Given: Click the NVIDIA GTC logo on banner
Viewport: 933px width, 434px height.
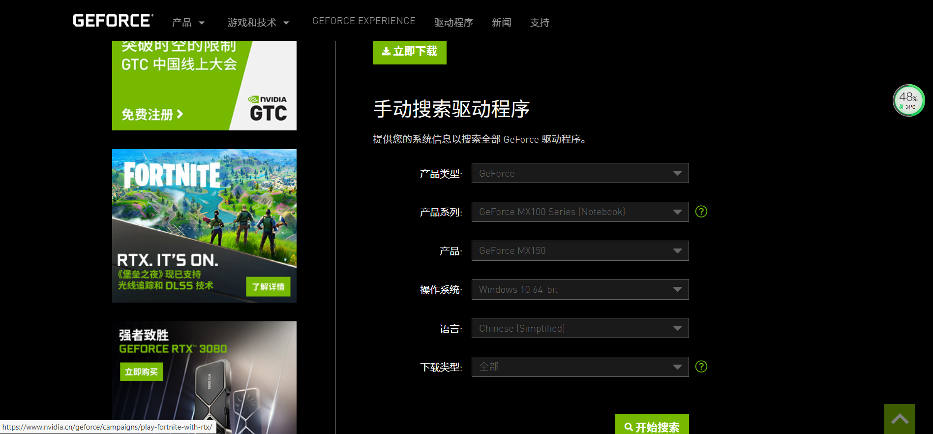Looking at the screenshot, I should 268,108.
